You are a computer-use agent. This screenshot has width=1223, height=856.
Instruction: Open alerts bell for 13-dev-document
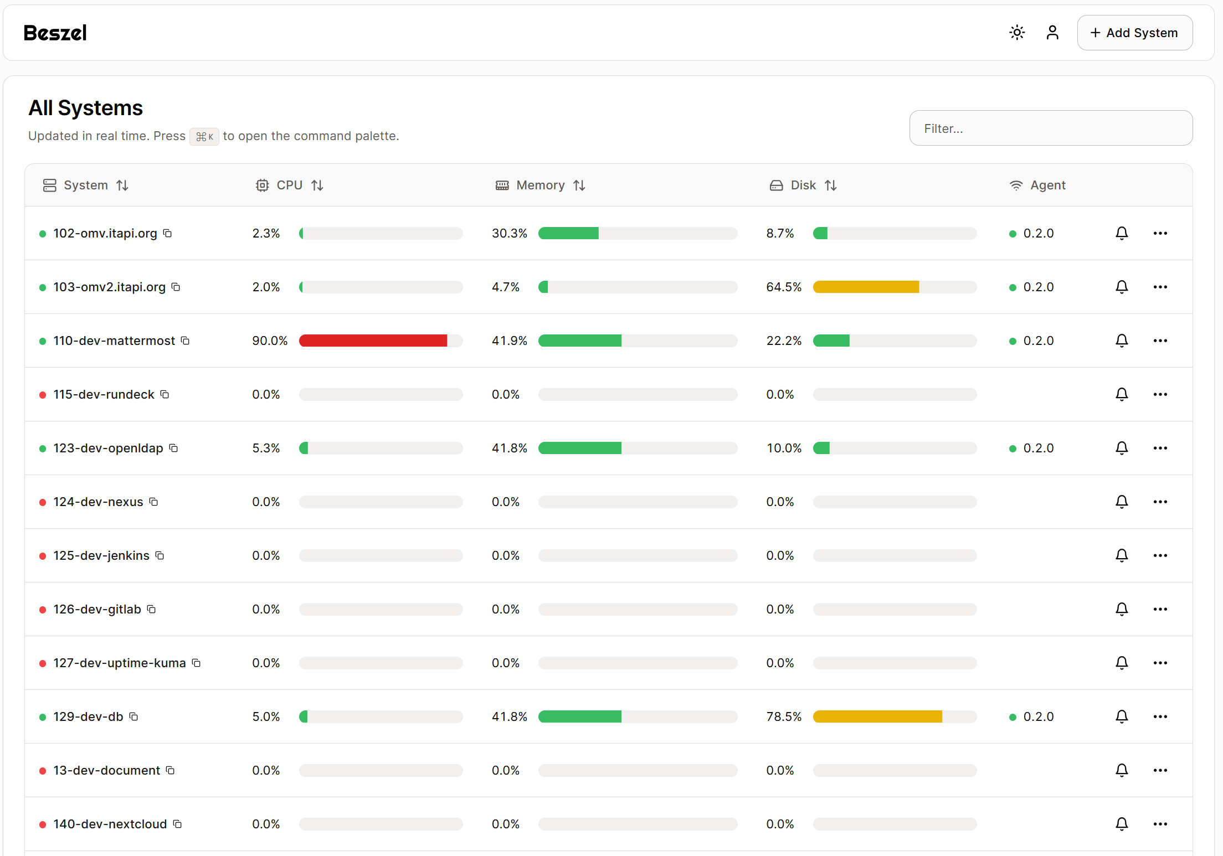(x=1122, y=770)
